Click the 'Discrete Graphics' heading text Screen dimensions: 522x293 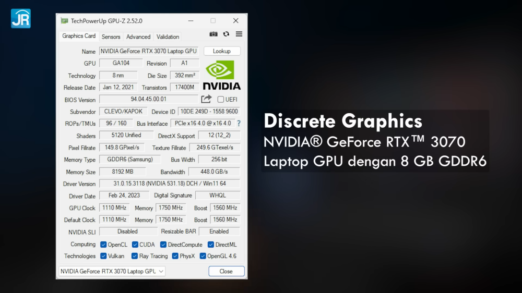tap(343, 121)
